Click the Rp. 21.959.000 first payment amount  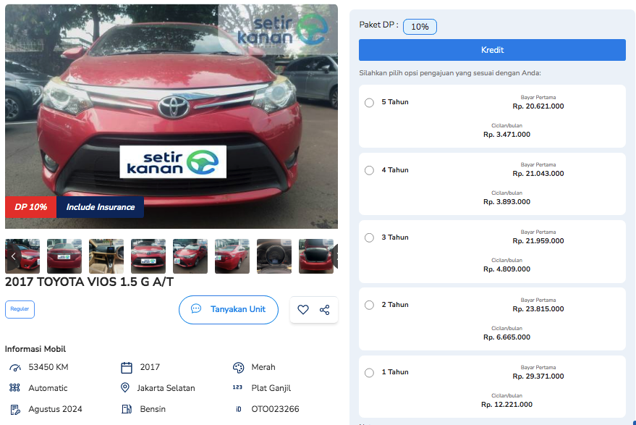point(538,241)
